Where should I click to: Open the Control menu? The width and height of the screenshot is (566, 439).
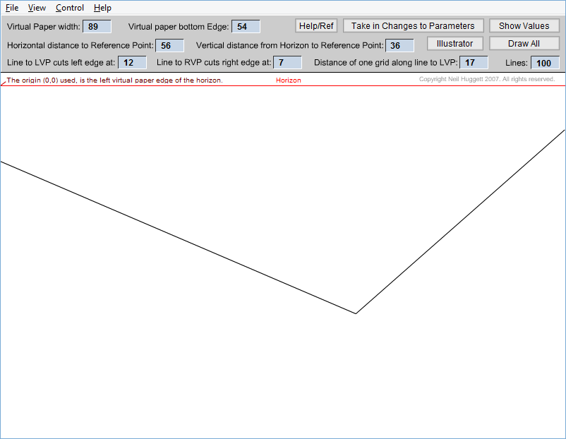(70, 8)
